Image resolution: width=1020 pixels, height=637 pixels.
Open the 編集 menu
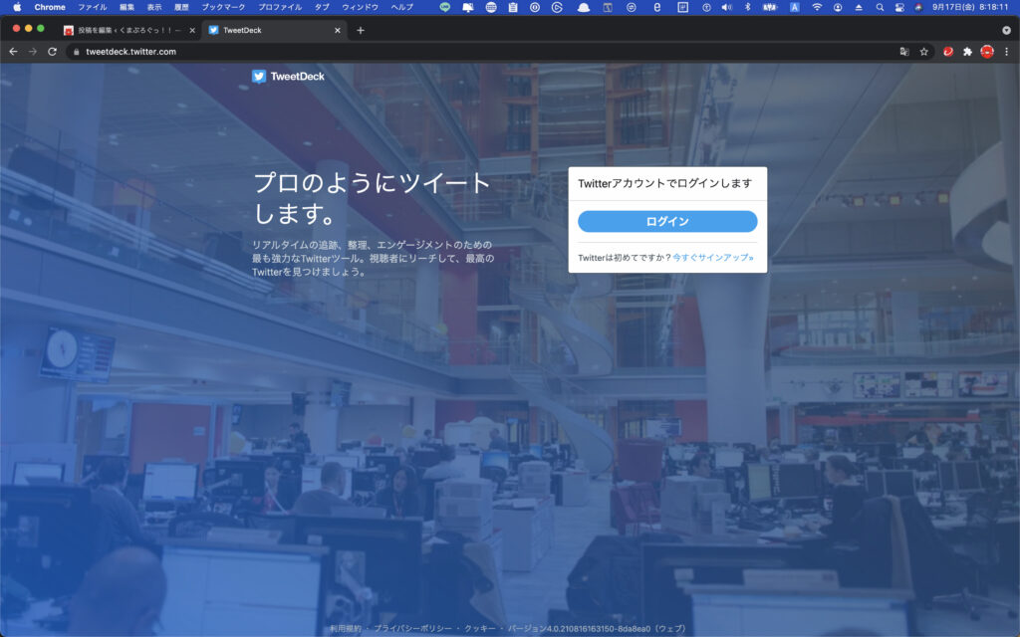127,7
